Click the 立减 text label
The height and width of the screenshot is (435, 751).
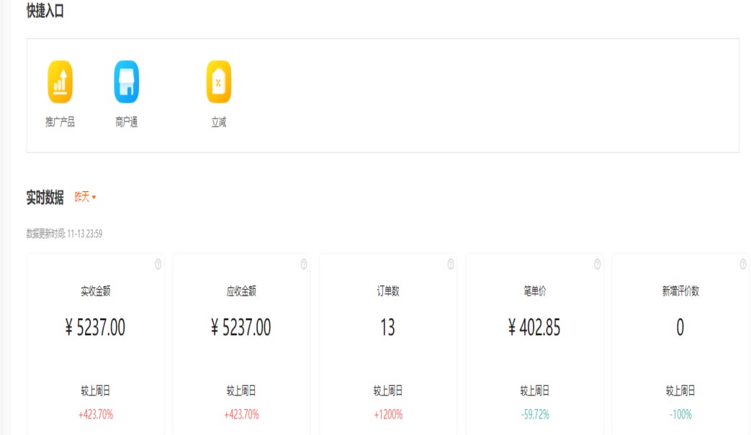[218, 122]
